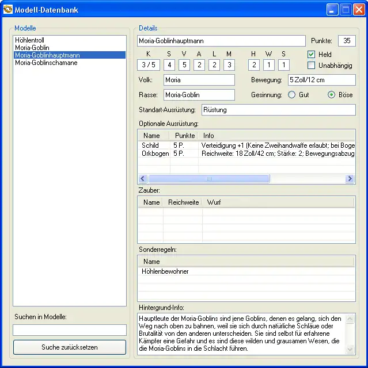Image resolution: width=368 pixels, height=368 pixels.
Task: Click the scroll-down arrow of Hintergrund-Info
Action: pos(350,350)
